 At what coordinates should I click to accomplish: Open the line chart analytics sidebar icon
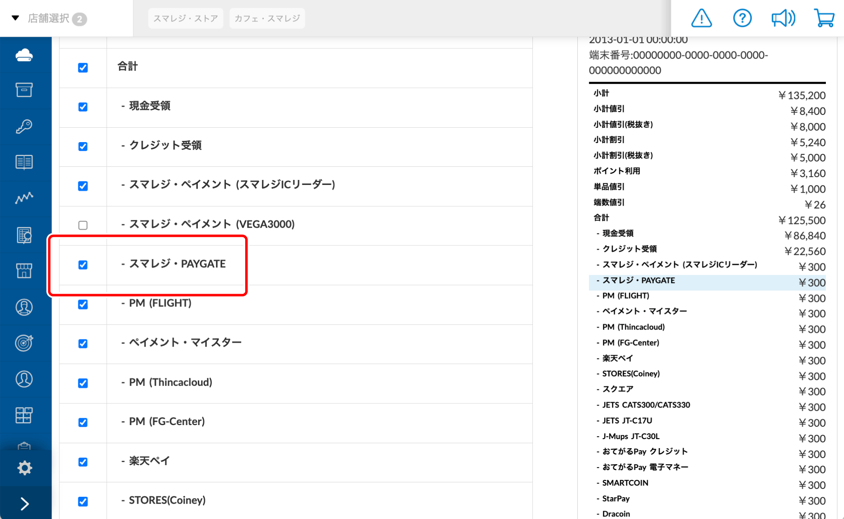24,198
